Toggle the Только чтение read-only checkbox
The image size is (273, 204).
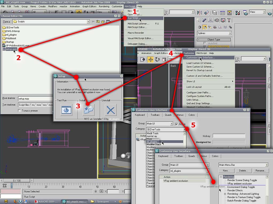(19, 110)
